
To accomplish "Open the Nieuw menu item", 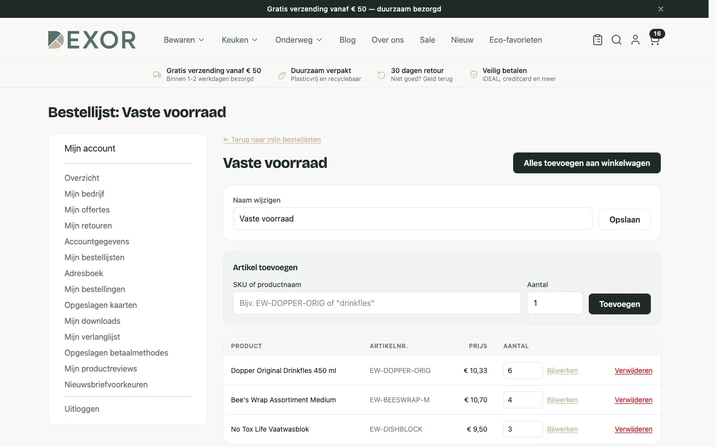I will [x=462, y=40].
